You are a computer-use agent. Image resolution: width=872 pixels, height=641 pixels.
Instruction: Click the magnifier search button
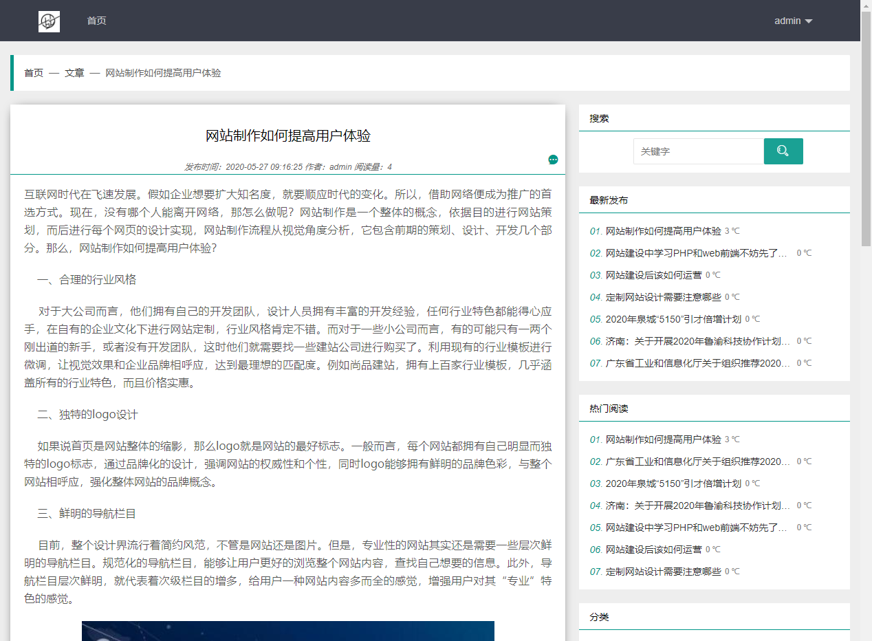point(783,151)
